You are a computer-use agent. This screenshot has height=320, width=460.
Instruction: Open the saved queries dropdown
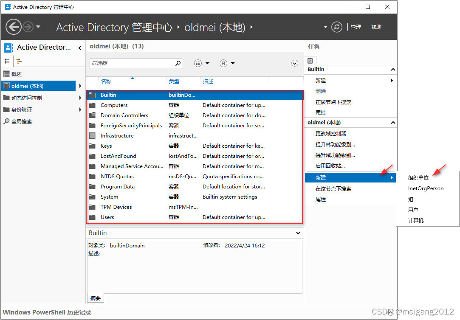[x=227, y=63]
